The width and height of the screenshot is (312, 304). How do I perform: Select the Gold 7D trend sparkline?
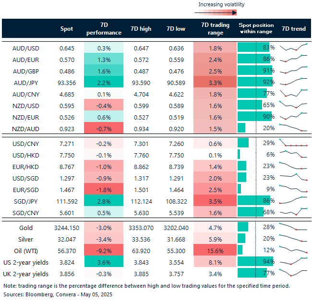(294, 227)
